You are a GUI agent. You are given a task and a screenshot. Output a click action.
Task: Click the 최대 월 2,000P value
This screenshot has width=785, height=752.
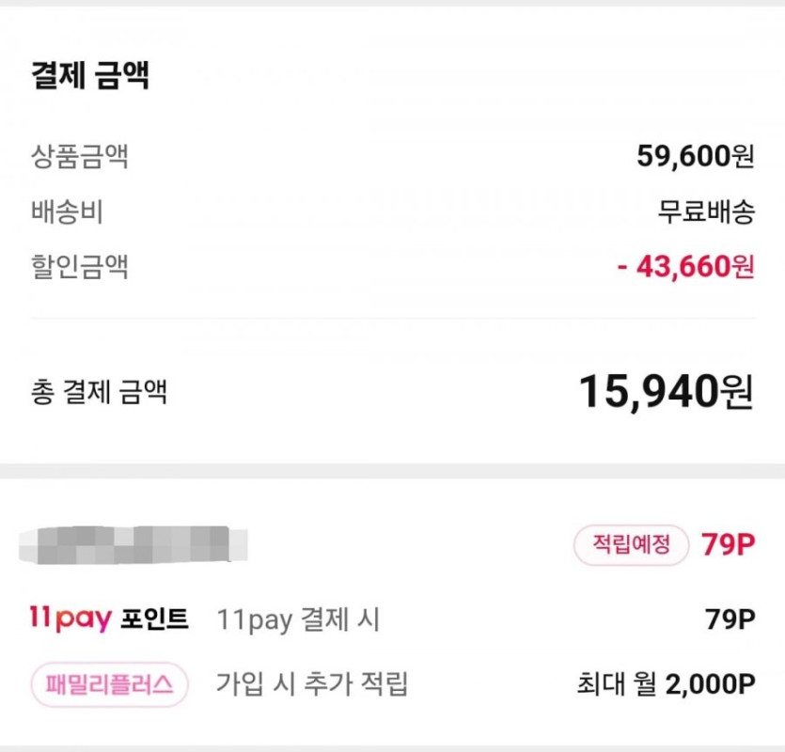point(666,684)
